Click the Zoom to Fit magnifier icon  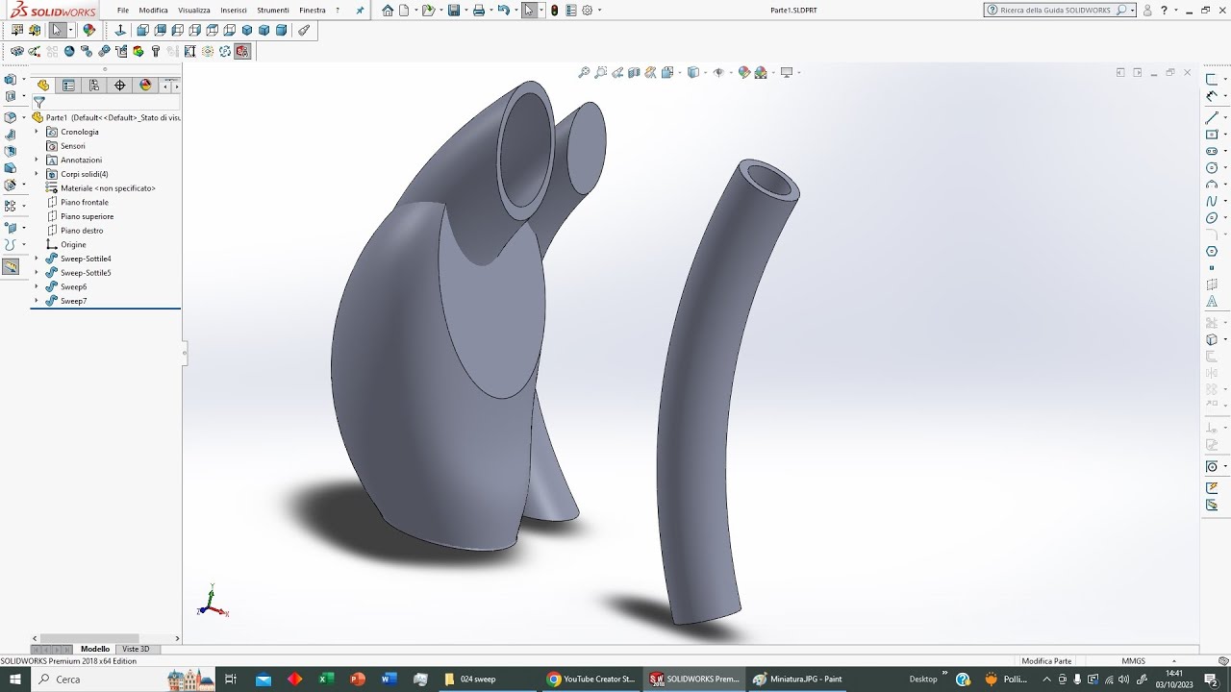pos(584,72)
